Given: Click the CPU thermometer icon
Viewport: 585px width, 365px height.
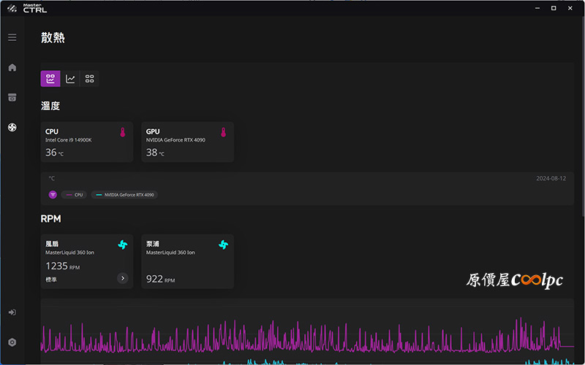Looking at the screenshot, I should click(123, 132).
